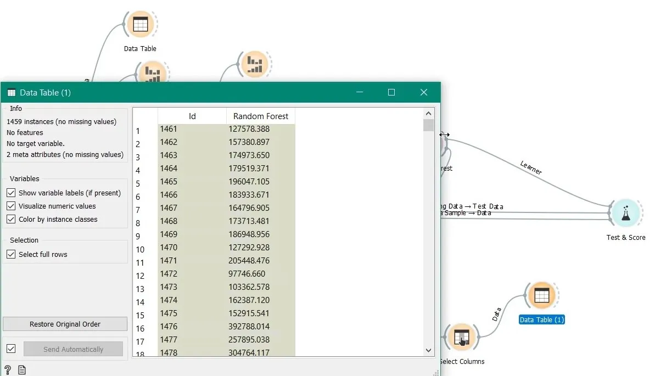Click the Learner link label on canvas
Image resolution: width=666 pixels, height=376 pixels.
point(531,167)
